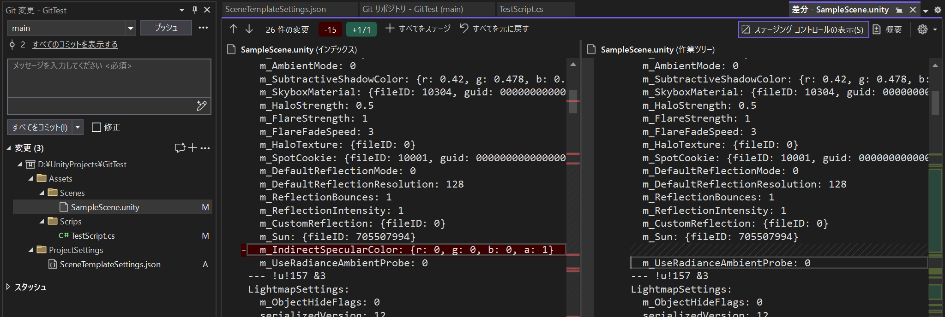Image resolution: width=945 pixels, height=317 pixels.
Task: Click the プッシュ button
Action: [166, 28]
